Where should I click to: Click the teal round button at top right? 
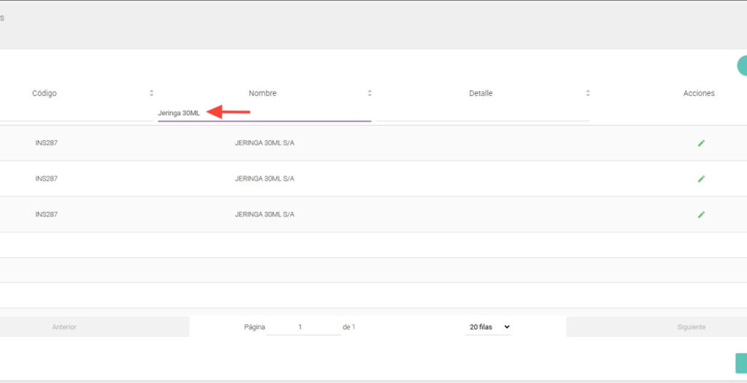click(742, 66)
